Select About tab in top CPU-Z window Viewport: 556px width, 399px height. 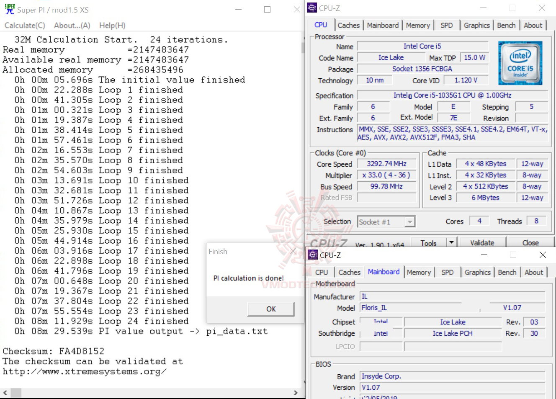(533, 25)
